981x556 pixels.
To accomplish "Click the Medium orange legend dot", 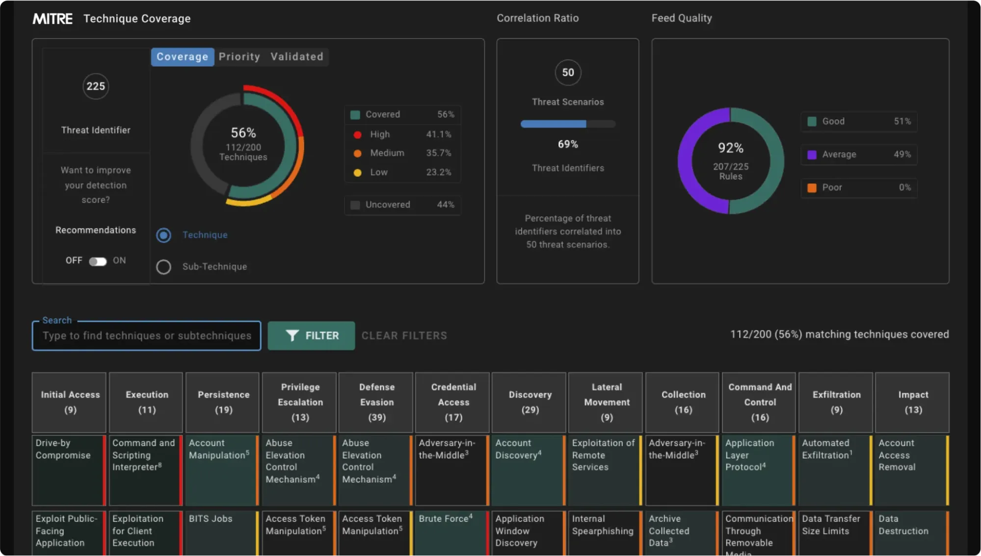I will [358, 153].
